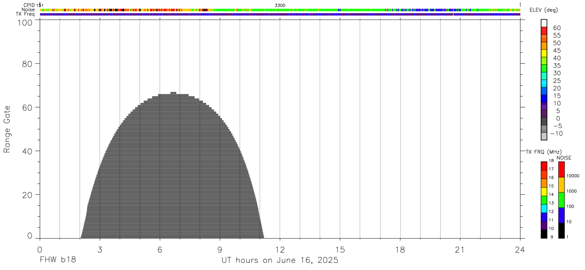This screenshot has height=270, width=585.
Task: Click the '25' label on ELEV legend
Action: [557, 81]
